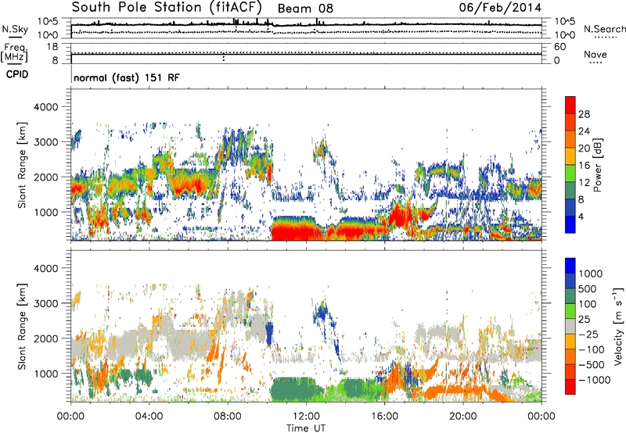Click the '04:00' time axis tick label
Viewport: 626px width, 433px height.
[149, 417]
